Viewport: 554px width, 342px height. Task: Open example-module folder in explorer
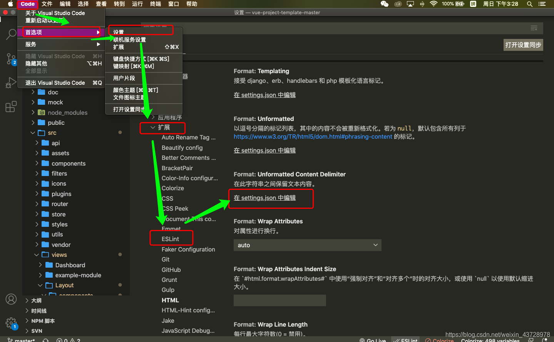(x=78, y=275)
